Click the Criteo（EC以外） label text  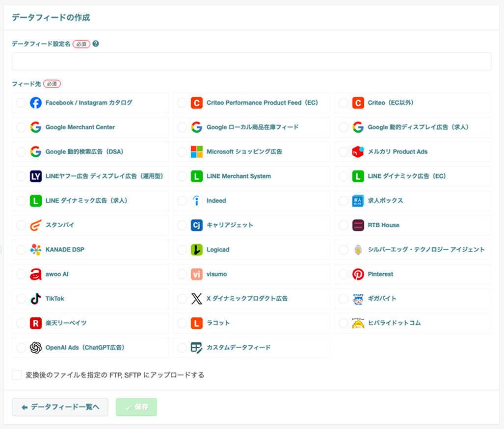pyautogui.click(x=391, y=103)
